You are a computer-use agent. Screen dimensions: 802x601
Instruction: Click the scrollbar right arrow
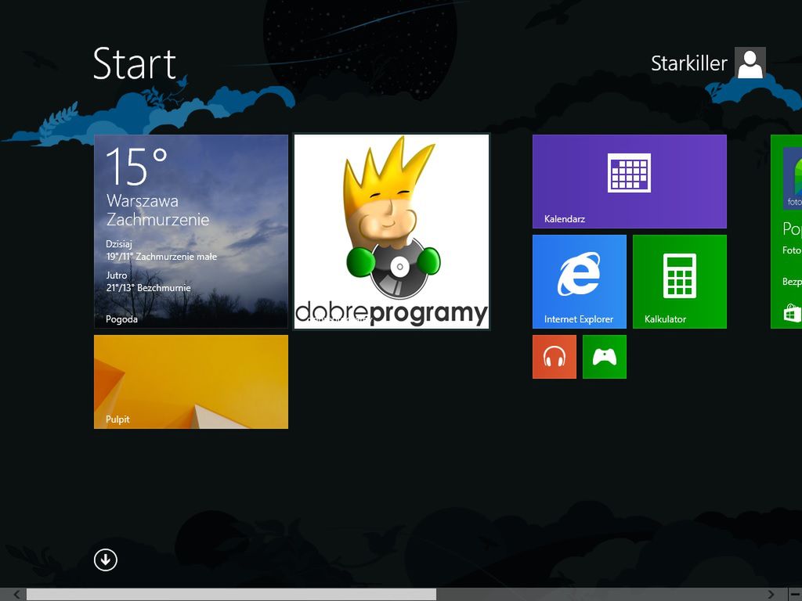[771, 595]
